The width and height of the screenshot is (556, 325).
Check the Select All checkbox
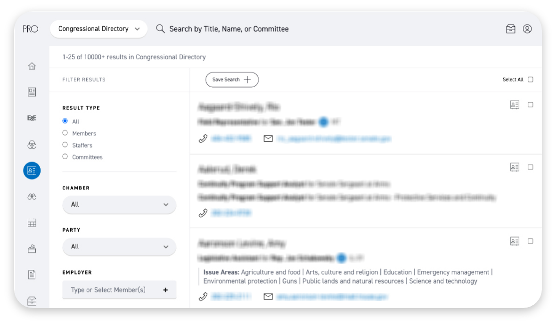click(x=530, y=79)
